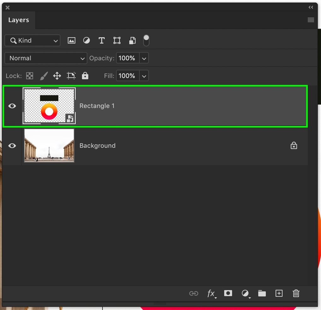Unlock the Background layer padlock

click(294, 146)
